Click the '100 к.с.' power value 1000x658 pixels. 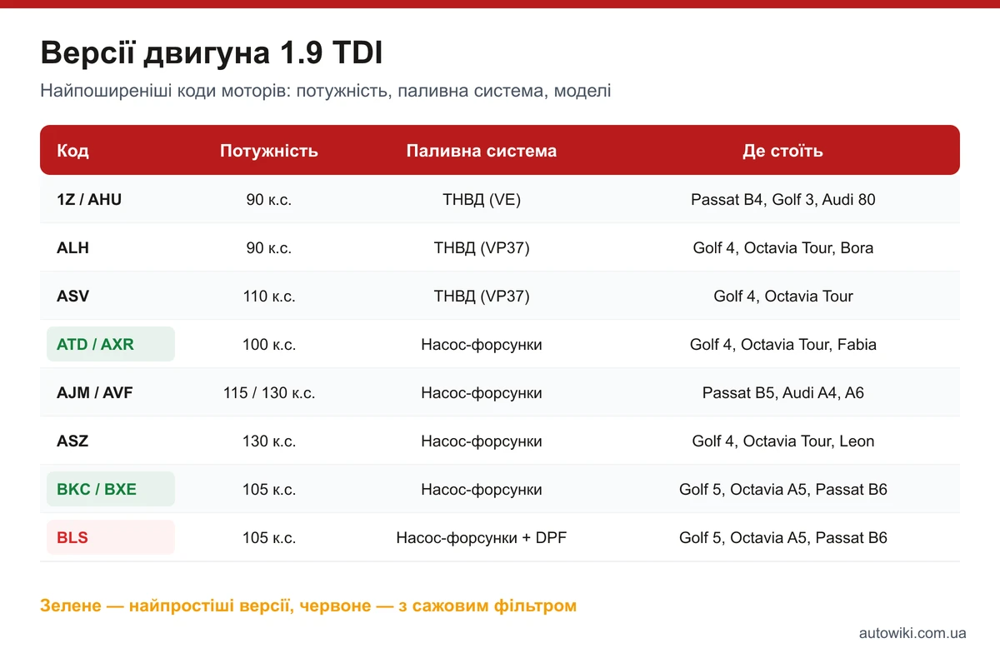pos(269,345)
